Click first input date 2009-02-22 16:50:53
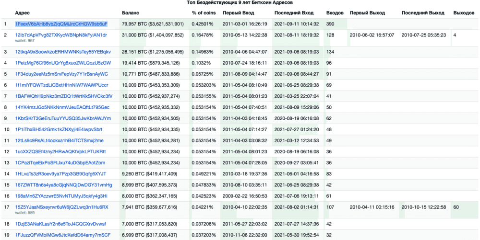This screenshot has height=240, width=480. click(245, 196)
